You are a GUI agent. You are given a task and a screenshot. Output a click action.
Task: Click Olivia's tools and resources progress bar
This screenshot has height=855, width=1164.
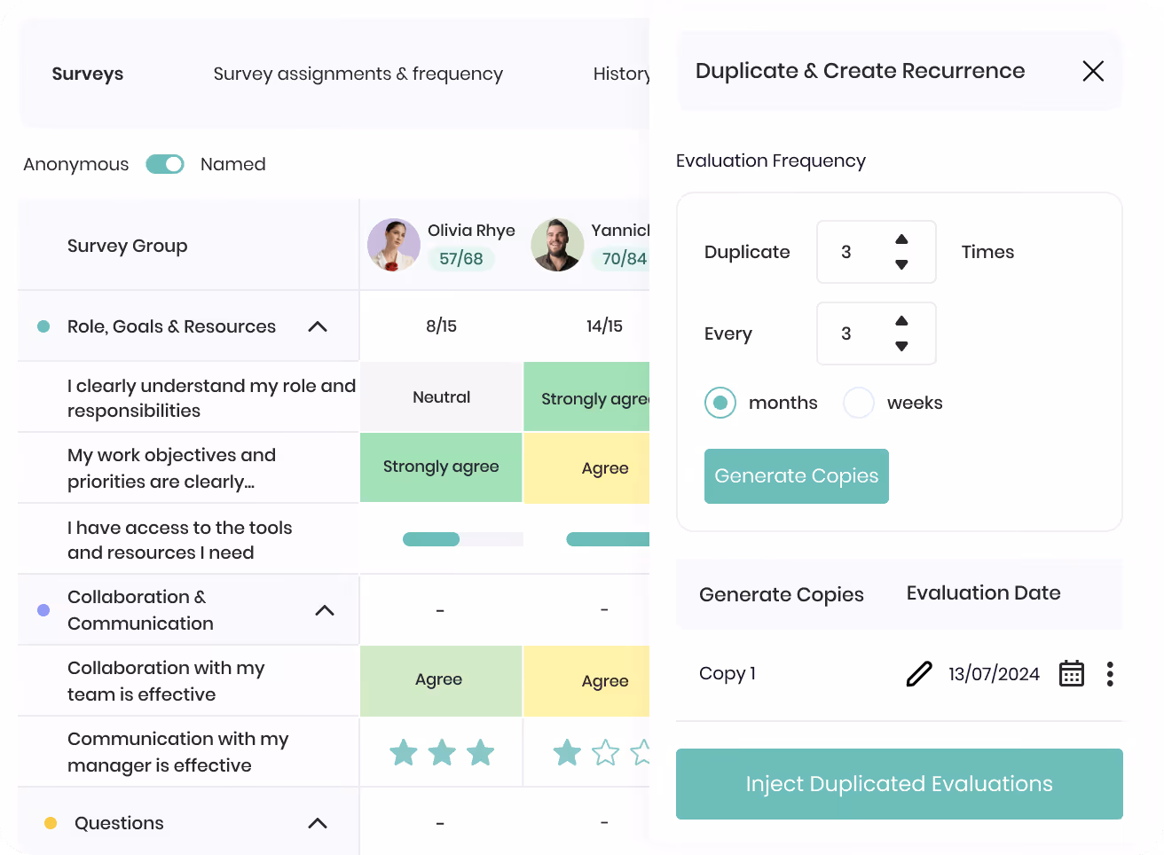463,539
